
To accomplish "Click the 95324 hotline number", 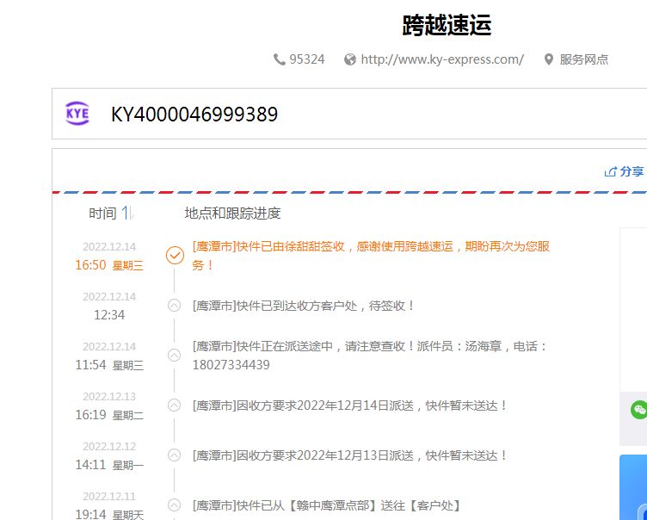I will pos(307,59).
